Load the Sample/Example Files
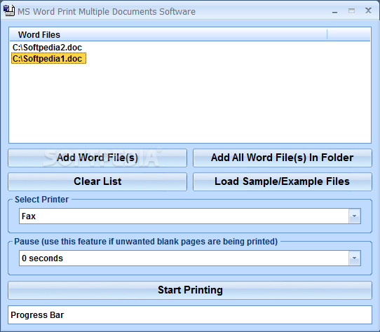This screenshot has height=332, width=380. click(283, 181)
